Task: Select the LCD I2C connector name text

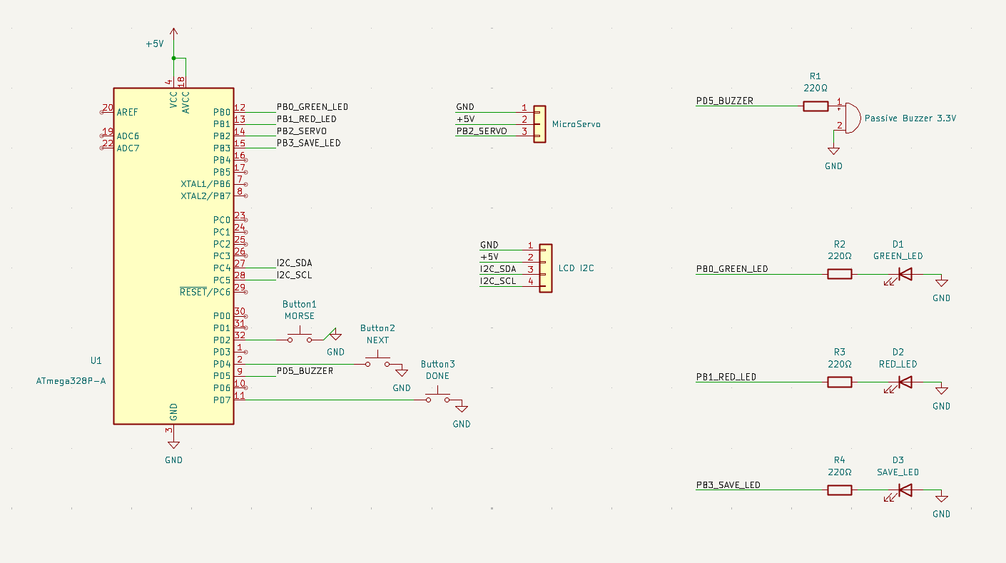Action: tap(576, 269)
